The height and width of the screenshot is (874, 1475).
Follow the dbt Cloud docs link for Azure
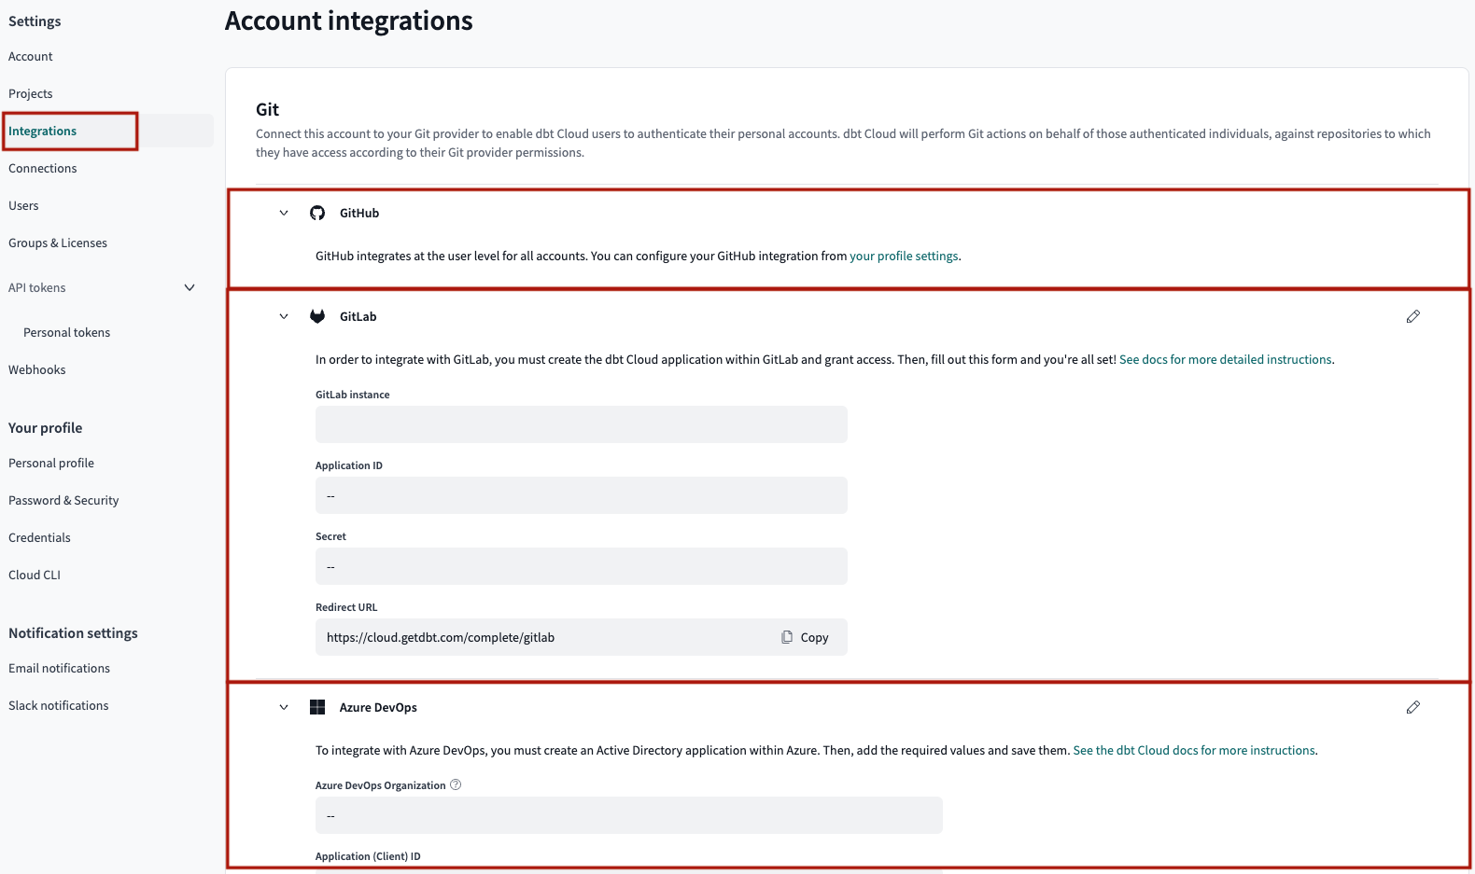[x=1193, y=751]
